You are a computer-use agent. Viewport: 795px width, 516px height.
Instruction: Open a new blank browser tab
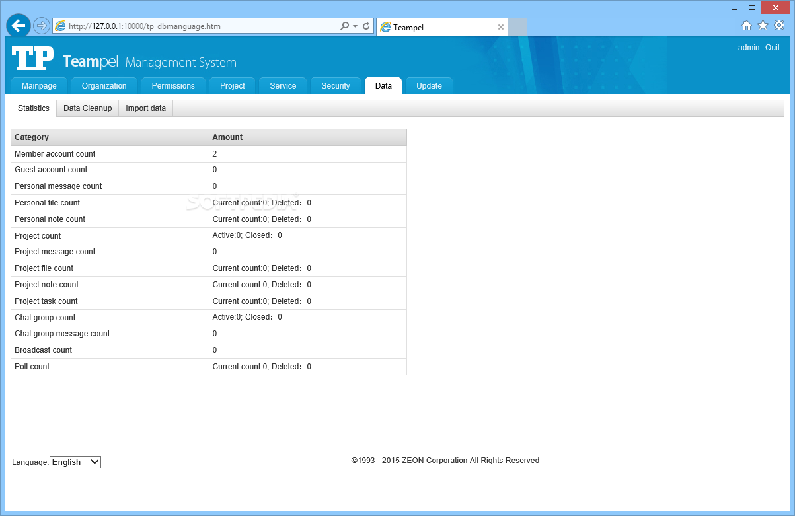click(x=517, y=27)
